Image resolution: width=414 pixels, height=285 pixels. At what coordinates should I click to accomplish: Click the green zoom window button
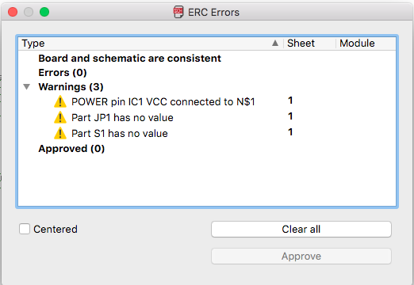[x=44, y=12]
